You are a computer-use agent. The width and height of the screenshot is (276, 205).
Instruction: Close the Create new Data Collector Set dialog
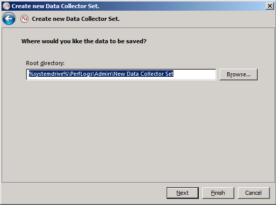270,6
